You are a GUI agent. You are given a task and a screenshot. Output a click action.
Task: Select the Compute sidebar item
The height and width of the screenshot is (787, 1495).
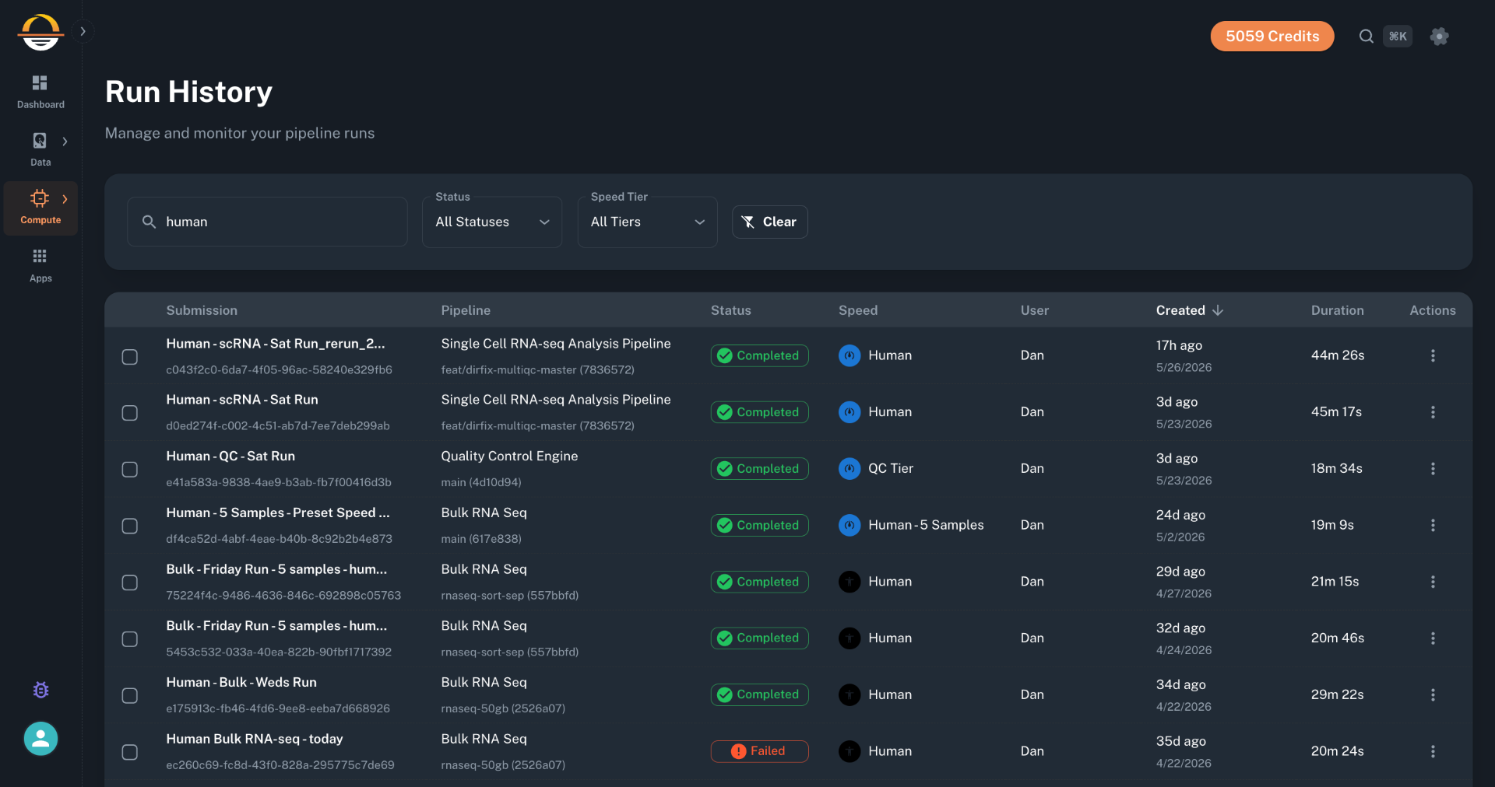coord(40,208)
